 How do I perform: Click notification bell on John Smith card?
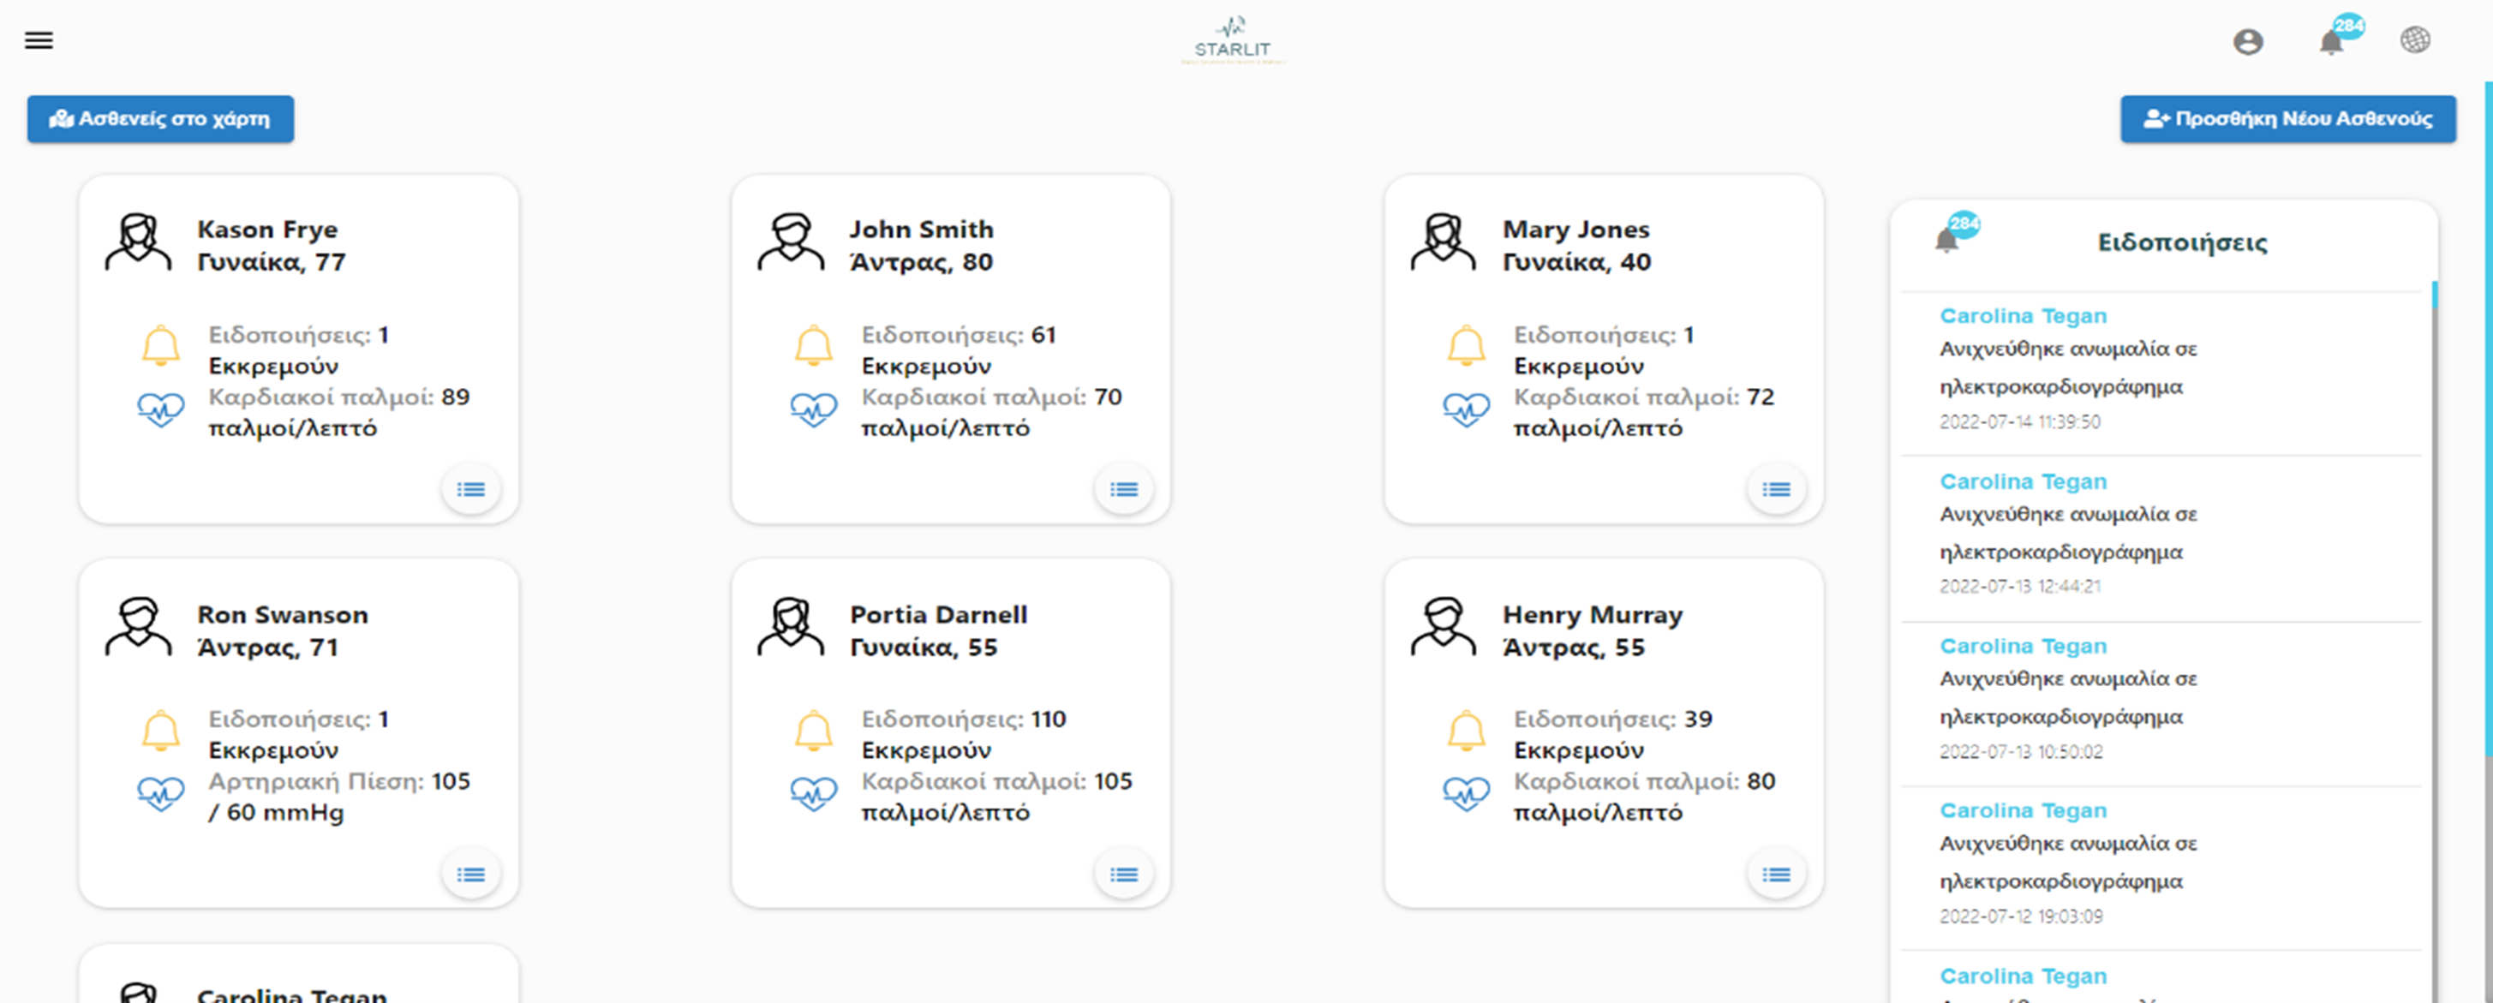(814, 345)
